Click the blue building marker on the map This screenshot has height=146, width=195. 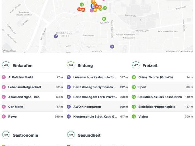click(93, 6)
